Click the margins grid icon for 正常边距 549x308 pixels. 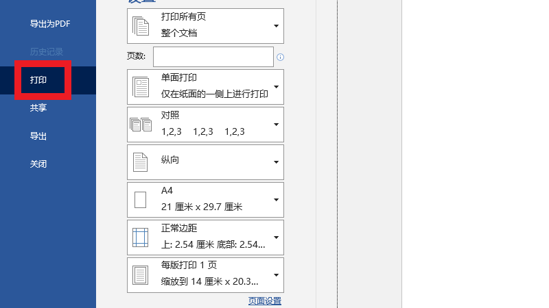141,238
